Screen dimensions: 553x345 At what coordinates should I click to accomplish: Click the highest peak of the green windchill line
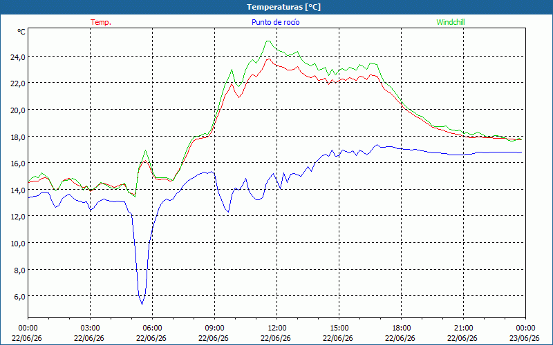pyautogui.click(x=268, y=41)
